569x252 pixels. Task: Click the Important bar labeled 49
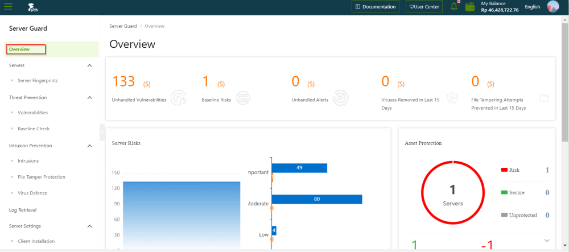pos(299,168)
